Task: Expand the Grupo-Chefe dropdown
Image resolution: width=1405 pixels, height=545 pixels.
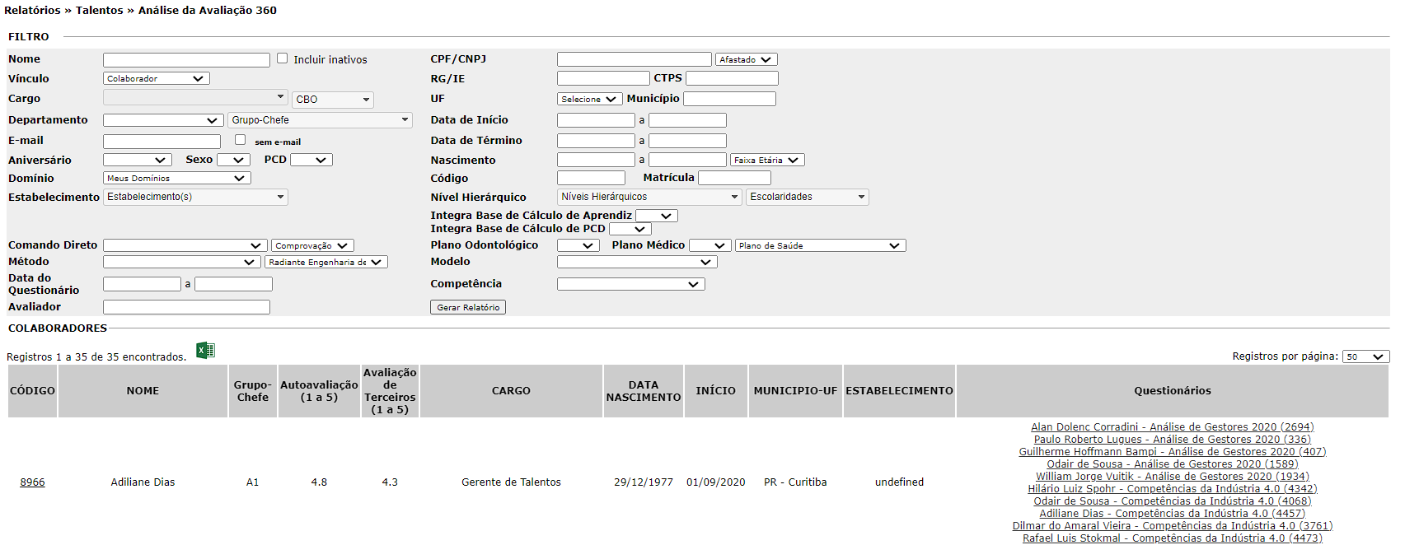Action: (x=320, y=120)
